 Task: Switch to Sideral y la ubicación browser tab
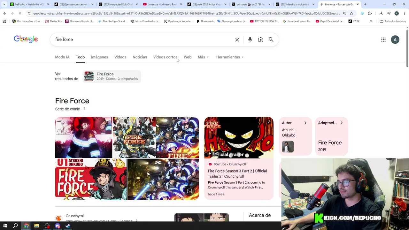click(x=296, y=4)
